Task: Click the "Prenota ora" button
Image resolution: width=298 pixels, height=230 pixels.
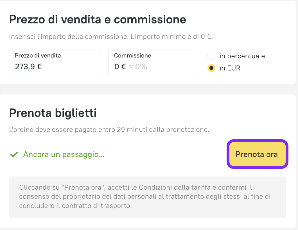Action: point(257,154)
